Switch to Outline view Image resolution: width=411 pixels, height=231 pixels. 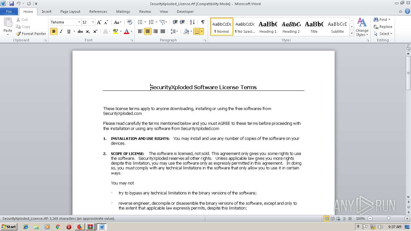coord(344,218)
